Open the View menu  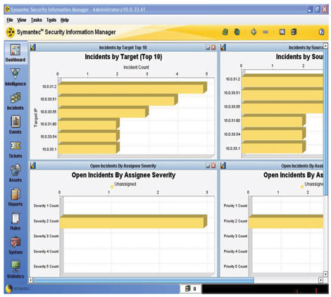22,20
